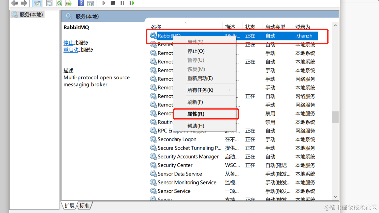Select the Sensor Data Service row
Viewport: 379px width, 213px height.
[234, 174]
